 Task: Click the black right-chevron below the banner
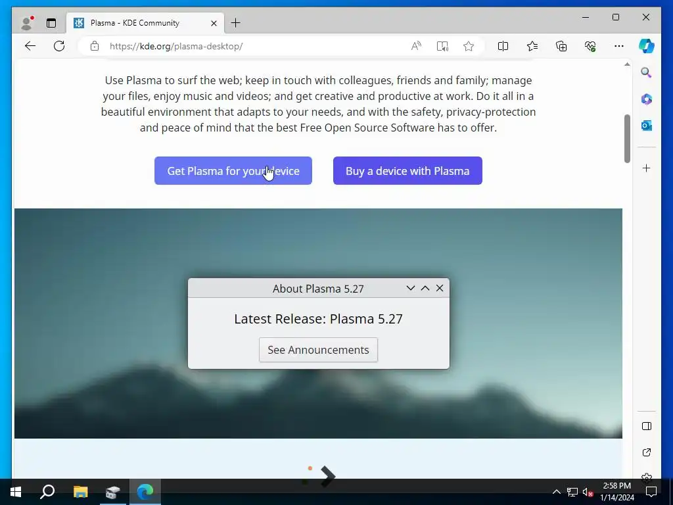click(327, 476)
